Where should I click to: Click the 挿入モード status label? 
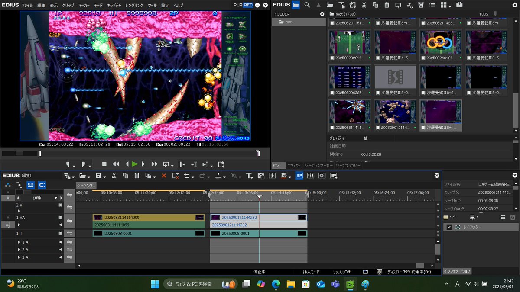pos(311,272)
